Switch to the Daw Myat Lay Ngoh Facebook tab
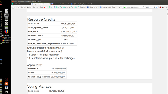Screen dimensions: 168x94 tap(80, 4)
